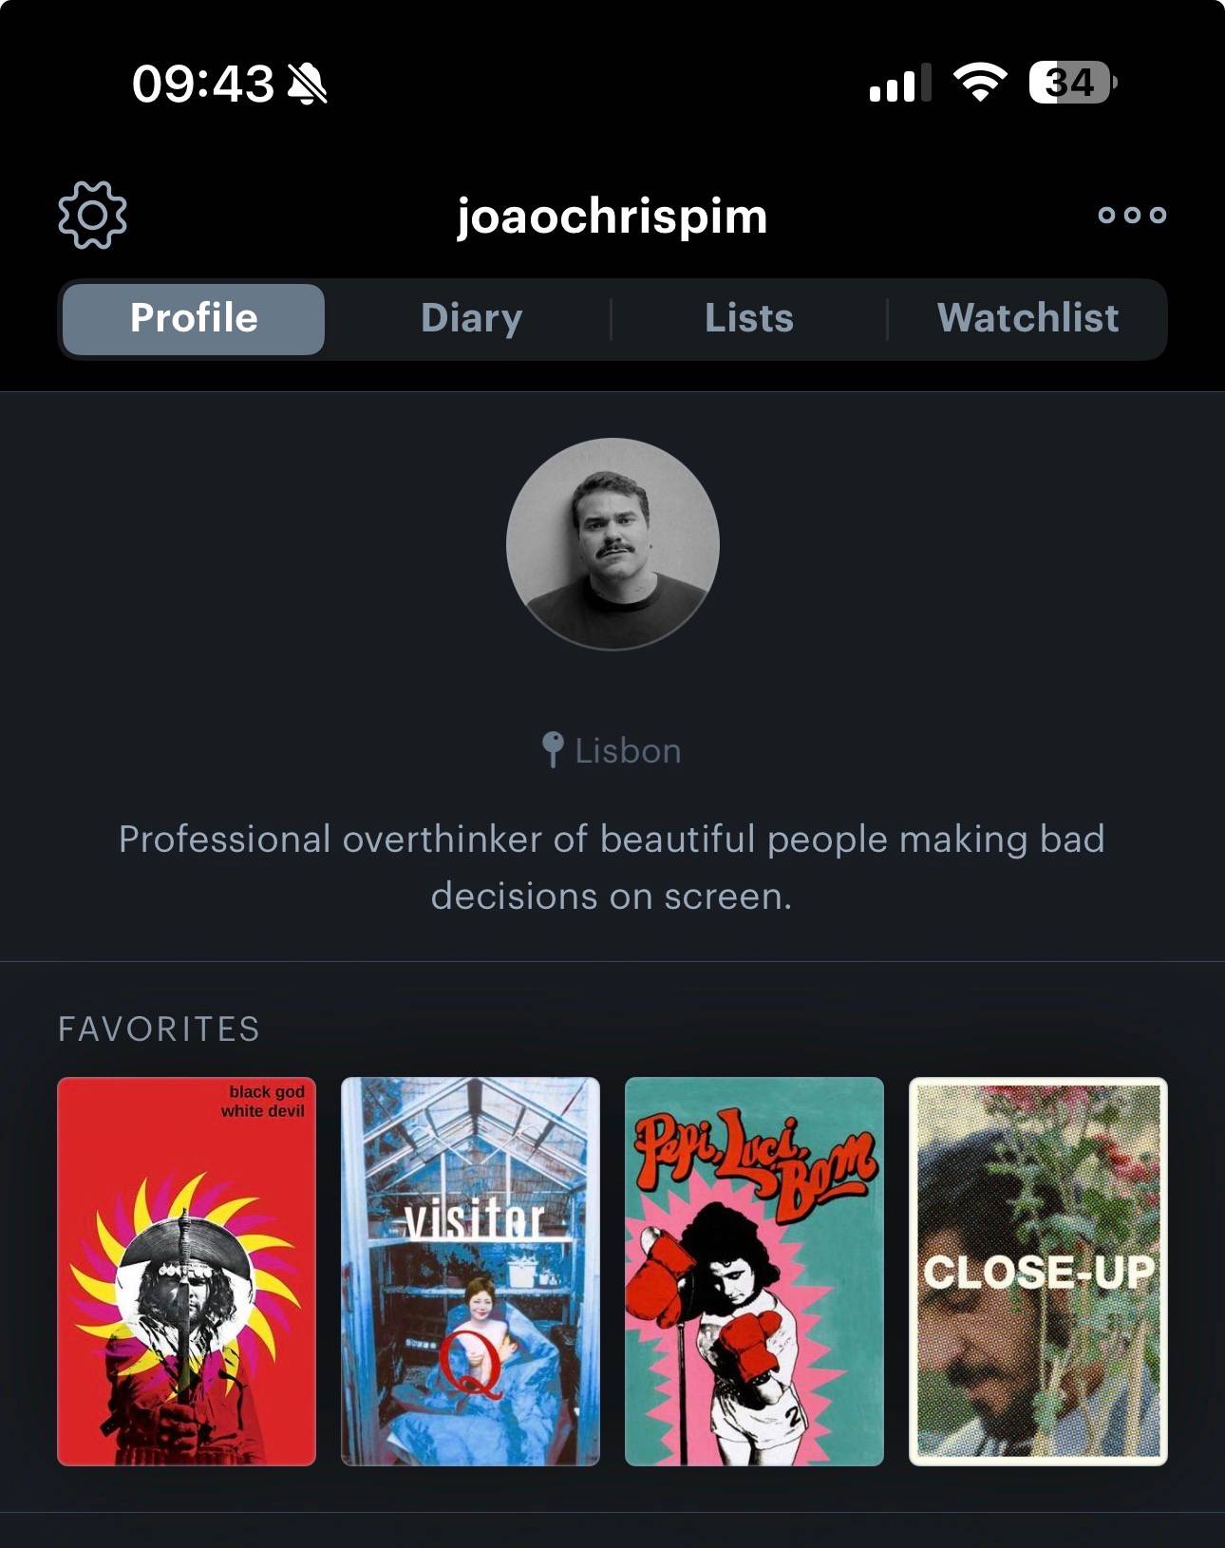
Task: Open the Black God White Devil poster
Action: click(186, 1272)
